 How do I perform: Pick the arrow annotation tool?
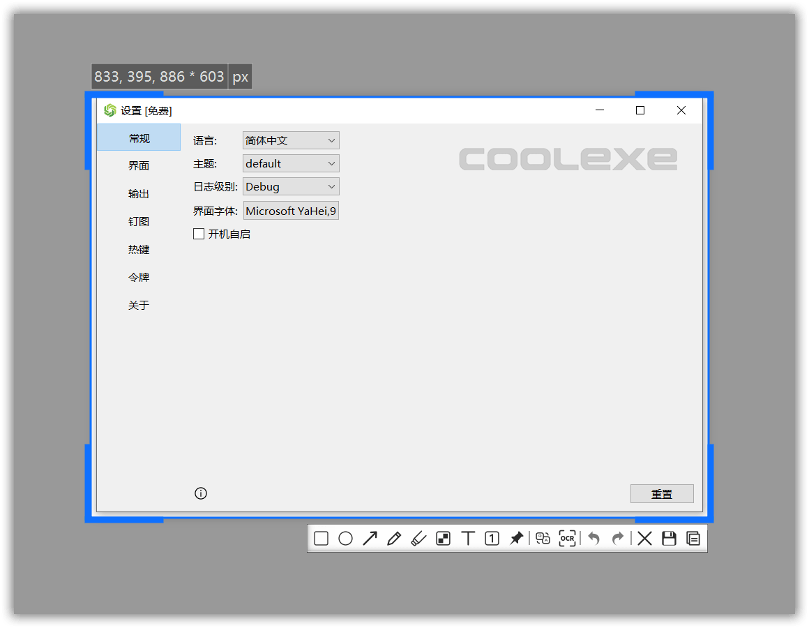tap(370, 538)
